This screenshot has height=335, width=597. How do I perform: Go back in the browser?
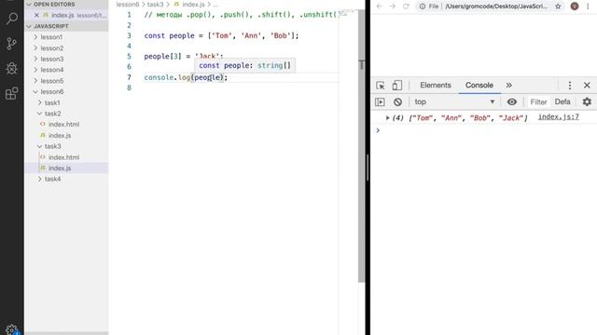point(380,7)
